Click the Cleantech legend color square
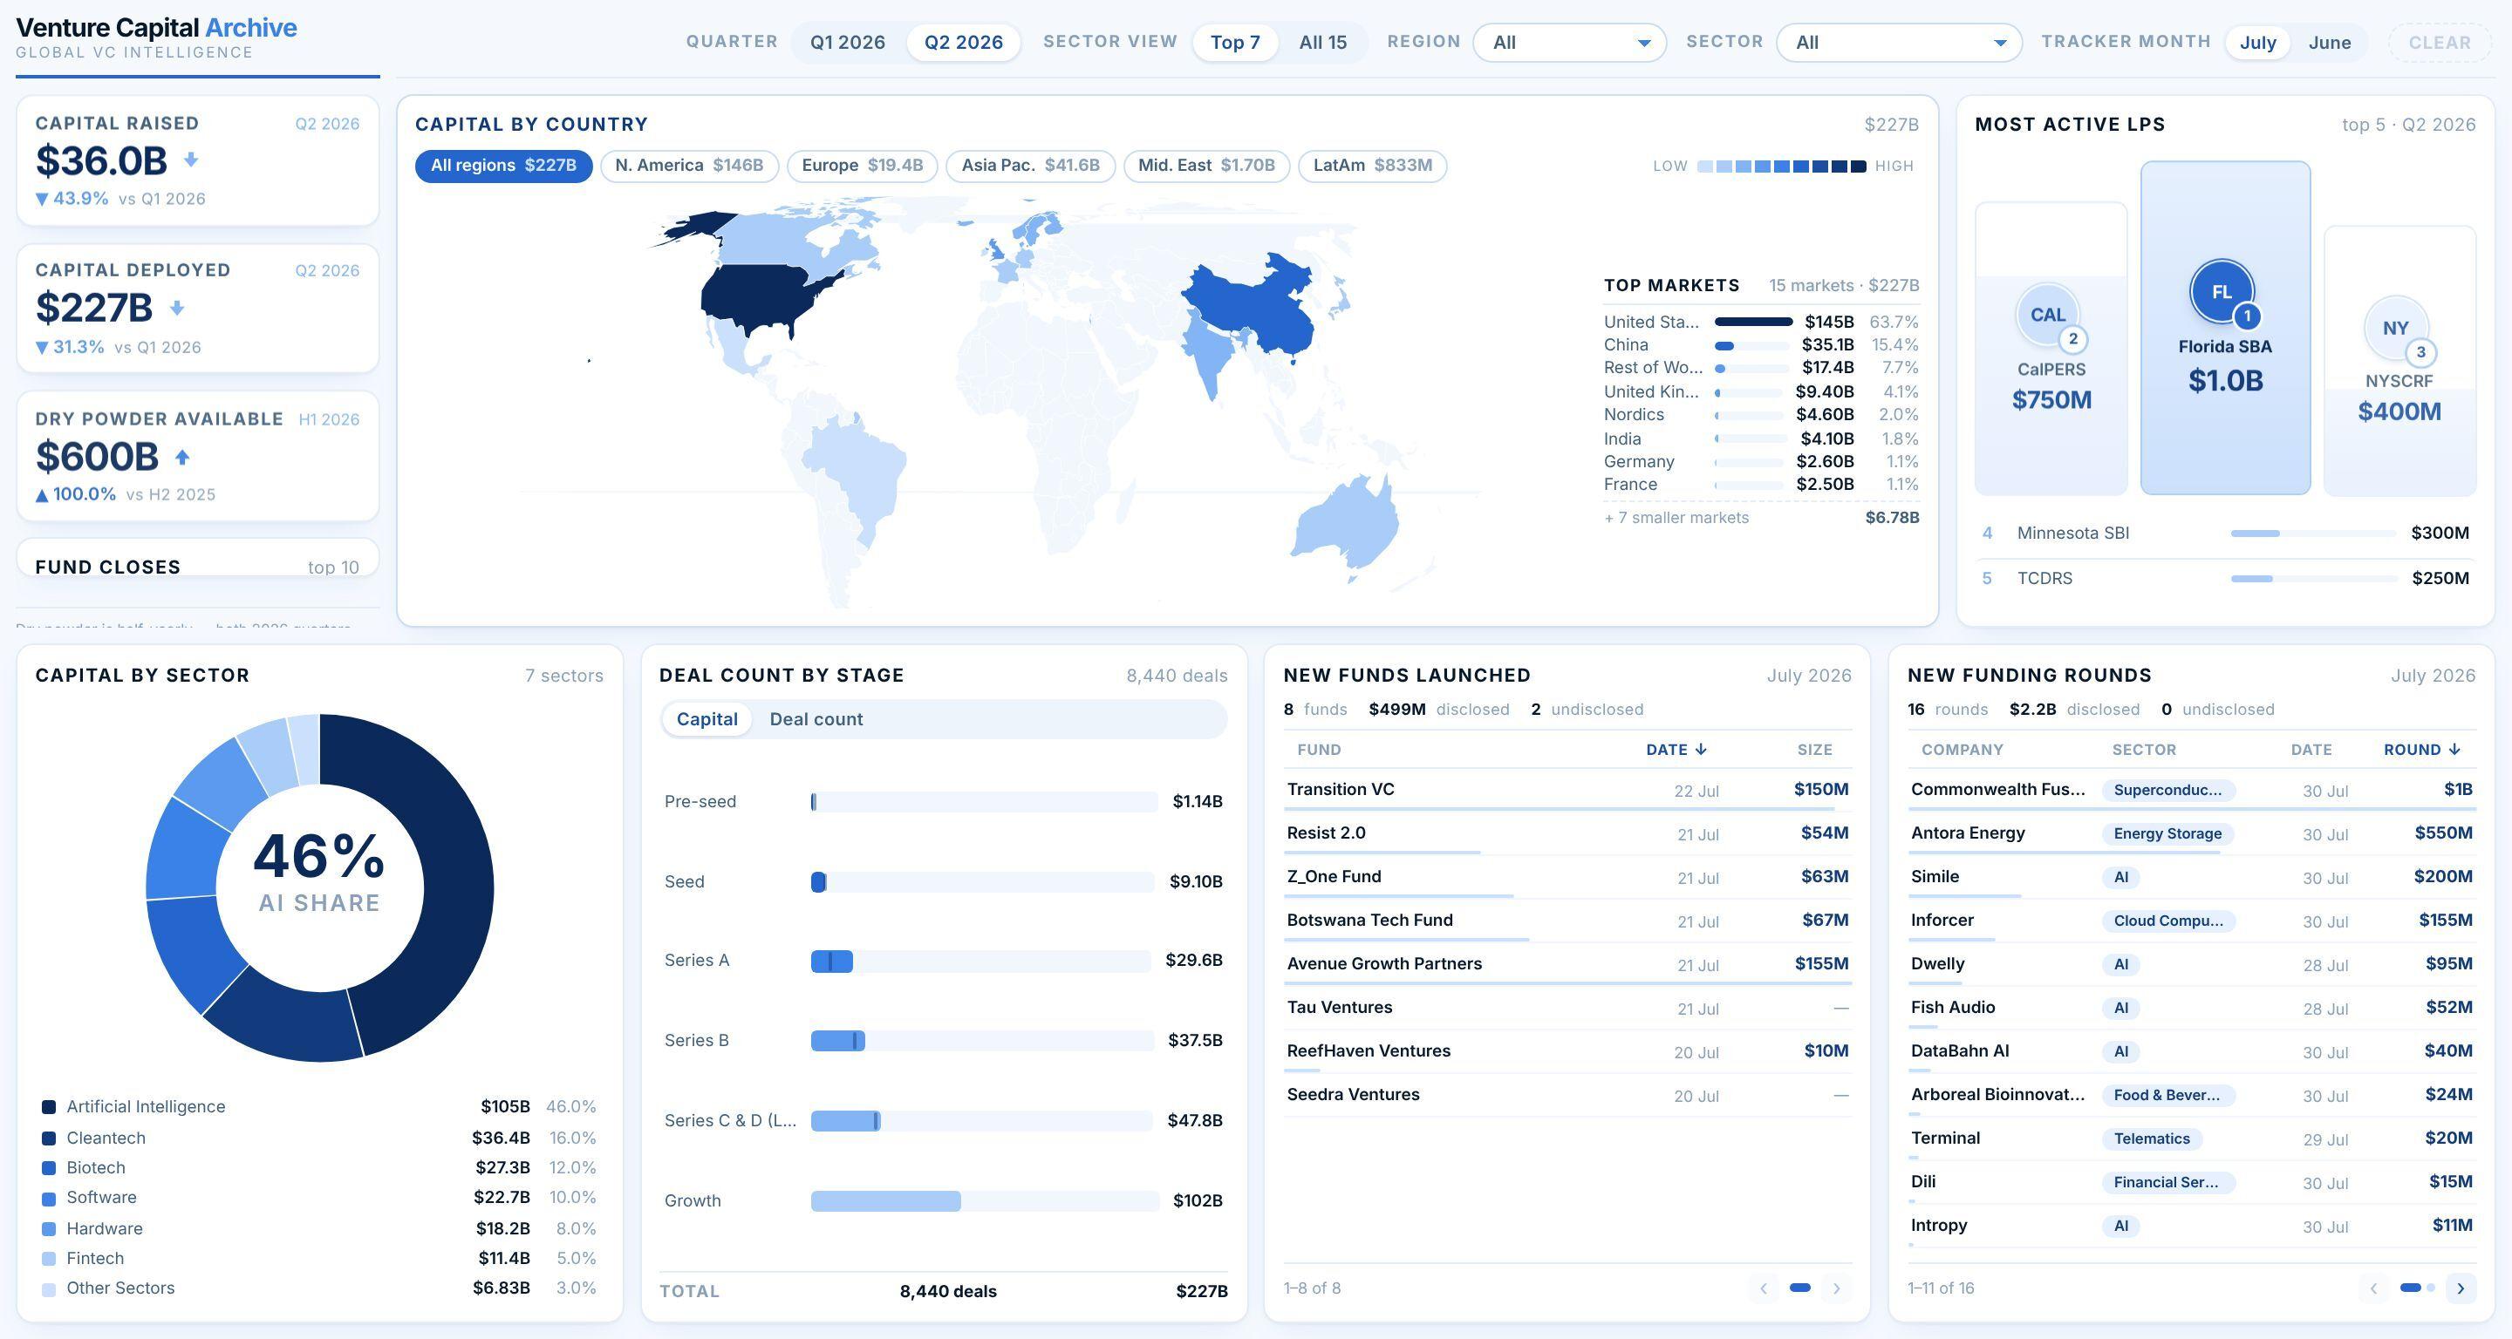The image size is (2512, 1339). [x=49, y=1138]
